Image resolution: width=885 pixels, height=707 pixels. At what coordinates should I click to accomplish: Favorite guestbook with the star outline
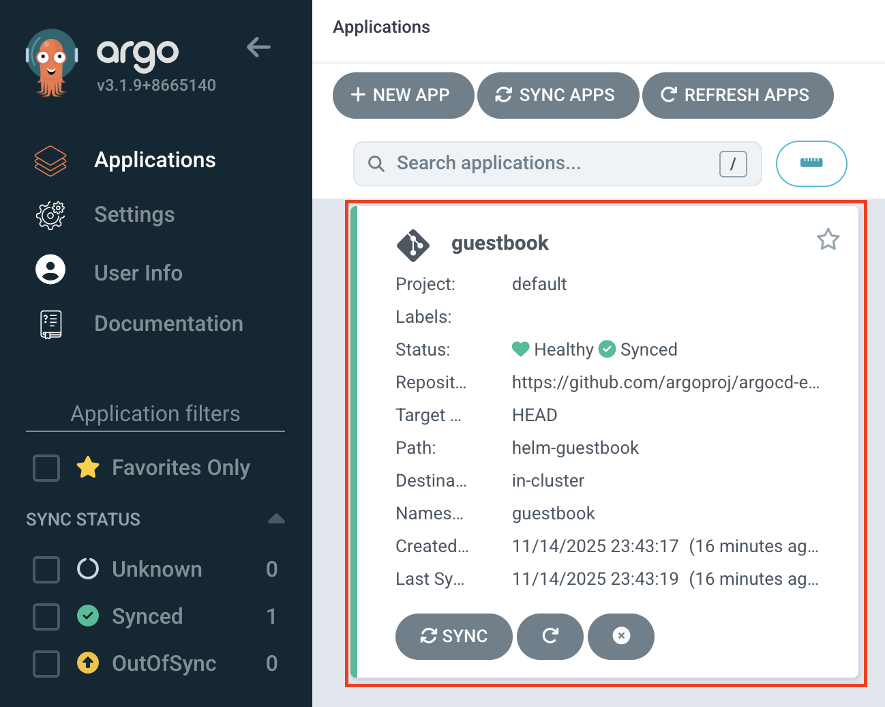pyautogui.click(x=828, y=240)
